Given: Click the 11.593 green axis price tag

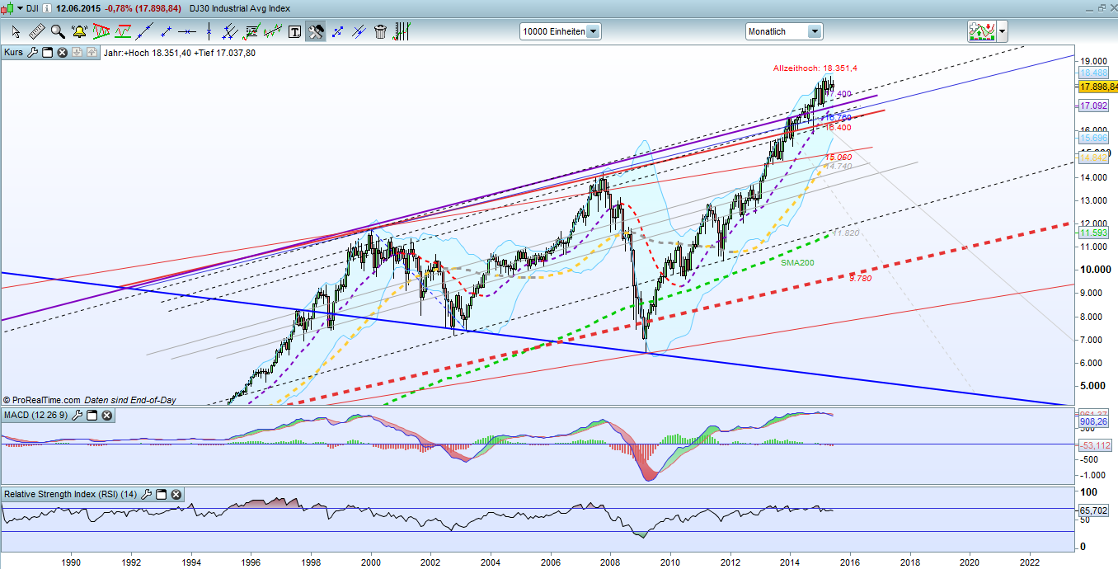Looking at the screenshot, I should click(x=1093, y=233).
